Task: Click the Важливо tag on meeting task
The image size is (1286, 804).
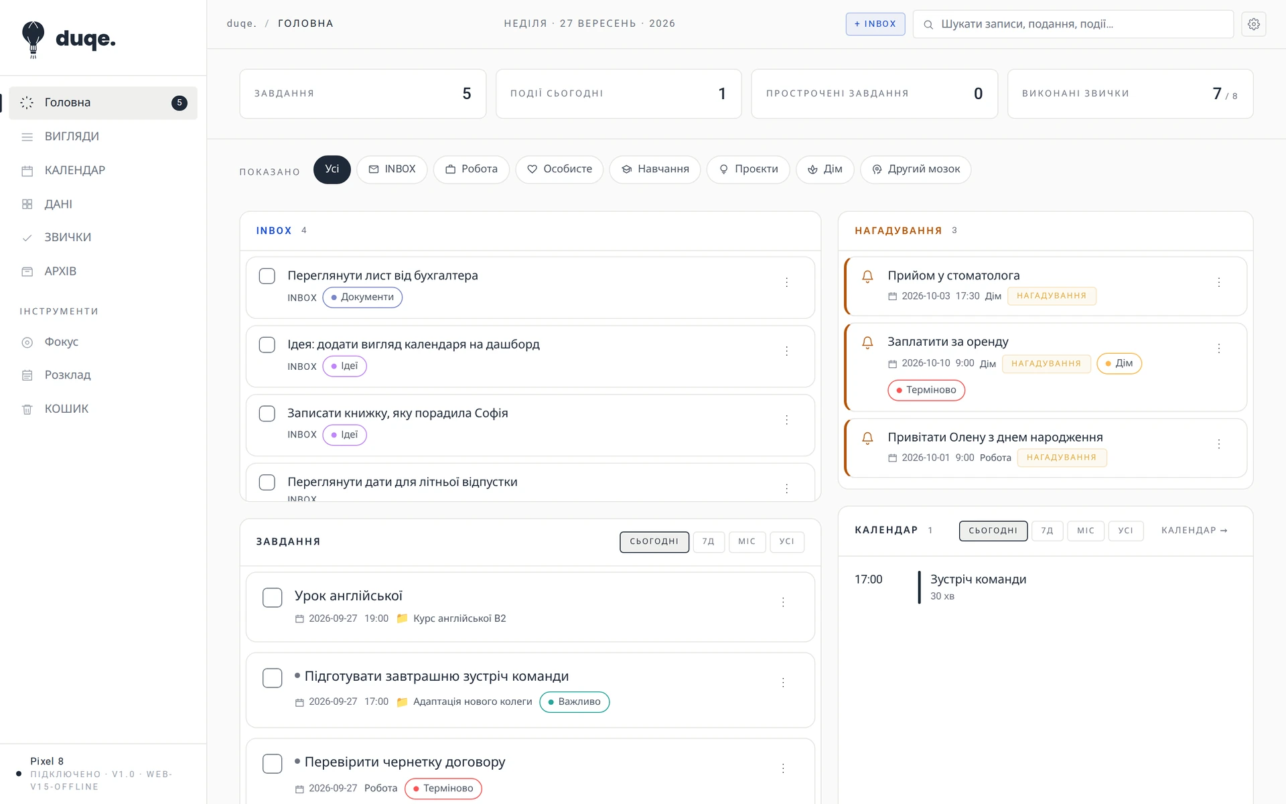Action: [x=575, y=702]
